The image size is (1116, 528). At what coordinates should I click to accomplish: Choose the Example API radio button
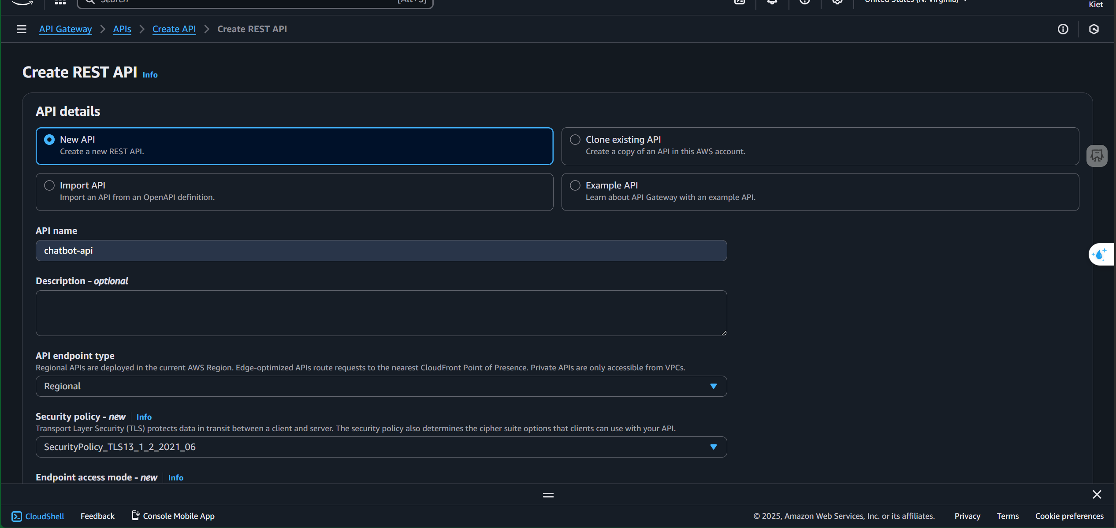click(575, 185)
